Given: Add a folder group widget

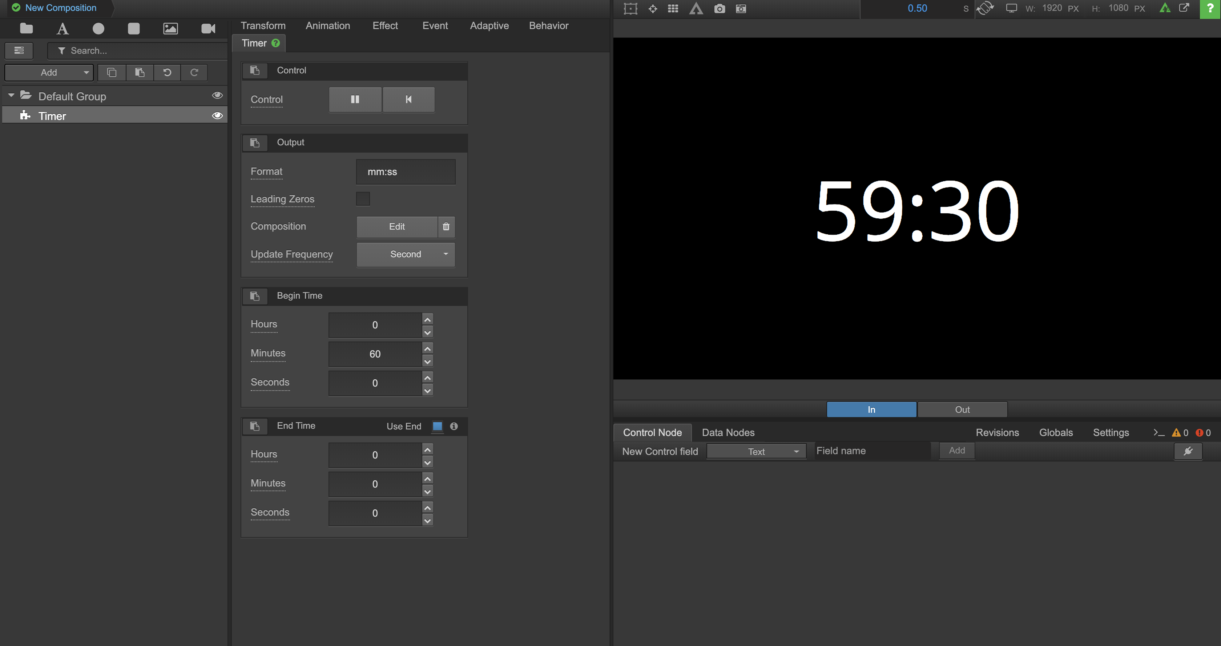Looking at the screenshot, I should [27, 28].
